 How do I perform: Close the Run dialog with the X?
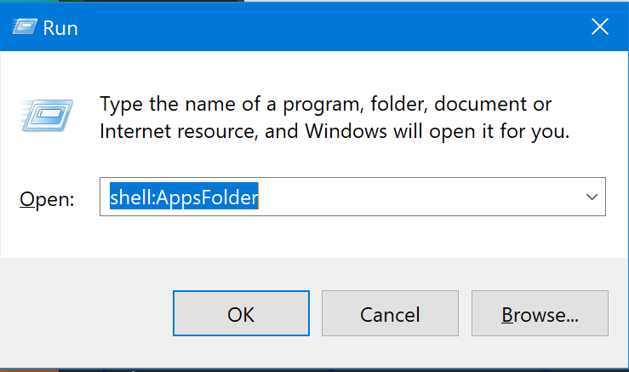[x=600, y=27]
